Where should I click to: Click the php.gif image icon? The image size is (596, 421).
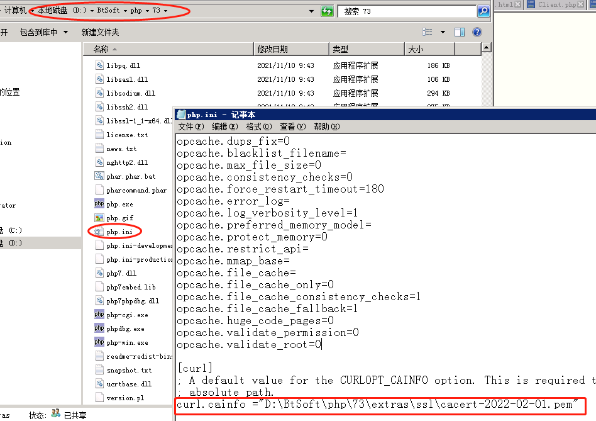99,218
